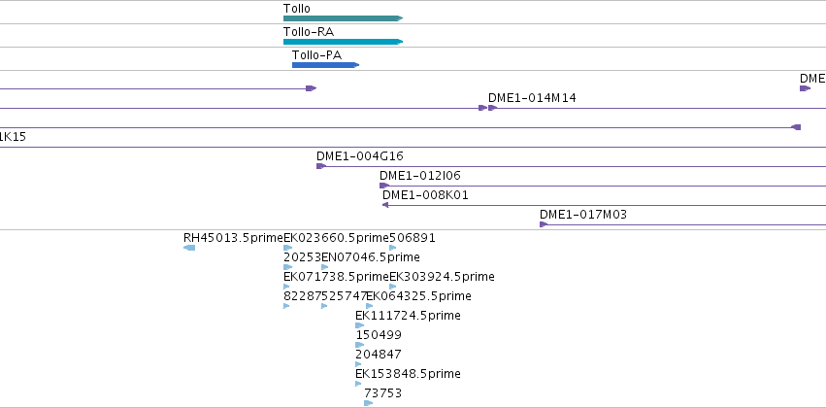Select the EN07046.5prime EST arrow

(324, 267)
